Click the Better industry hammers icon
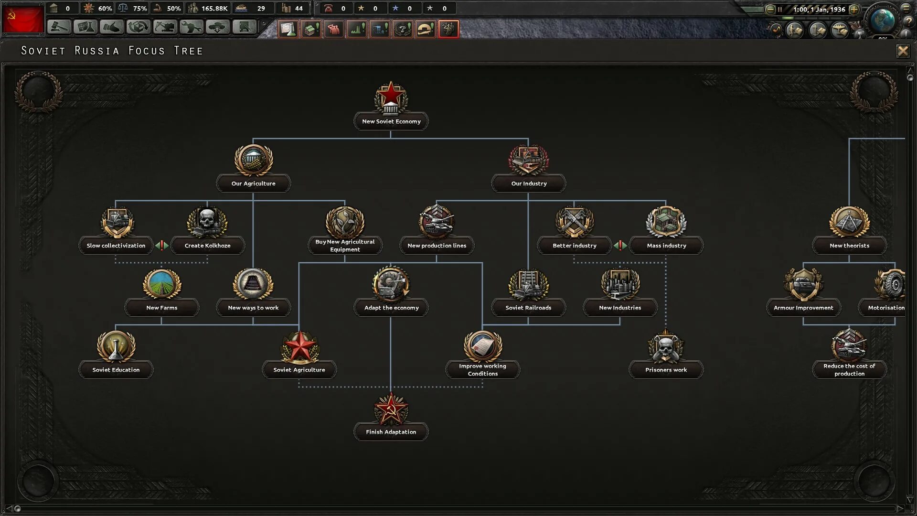The width and height of the screenshot is (917, 516). (x=574, y=221)
